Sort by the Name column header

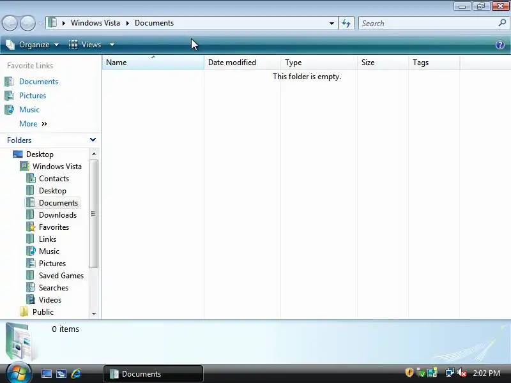pos(153,63)
